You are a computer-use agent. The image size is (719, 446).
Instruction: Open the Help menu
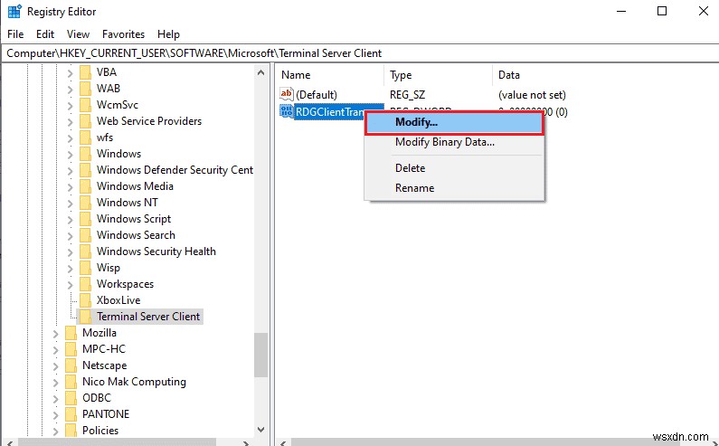(168, 34)
